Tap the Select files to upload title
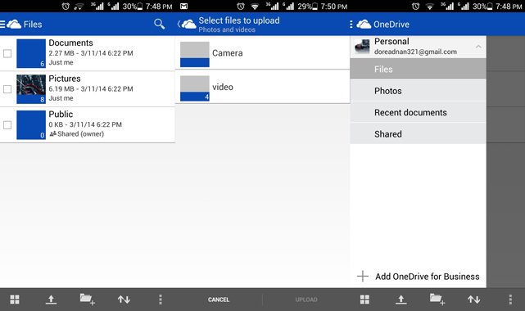Viewport: 525px width, 311px height. [x=239, y=20]
